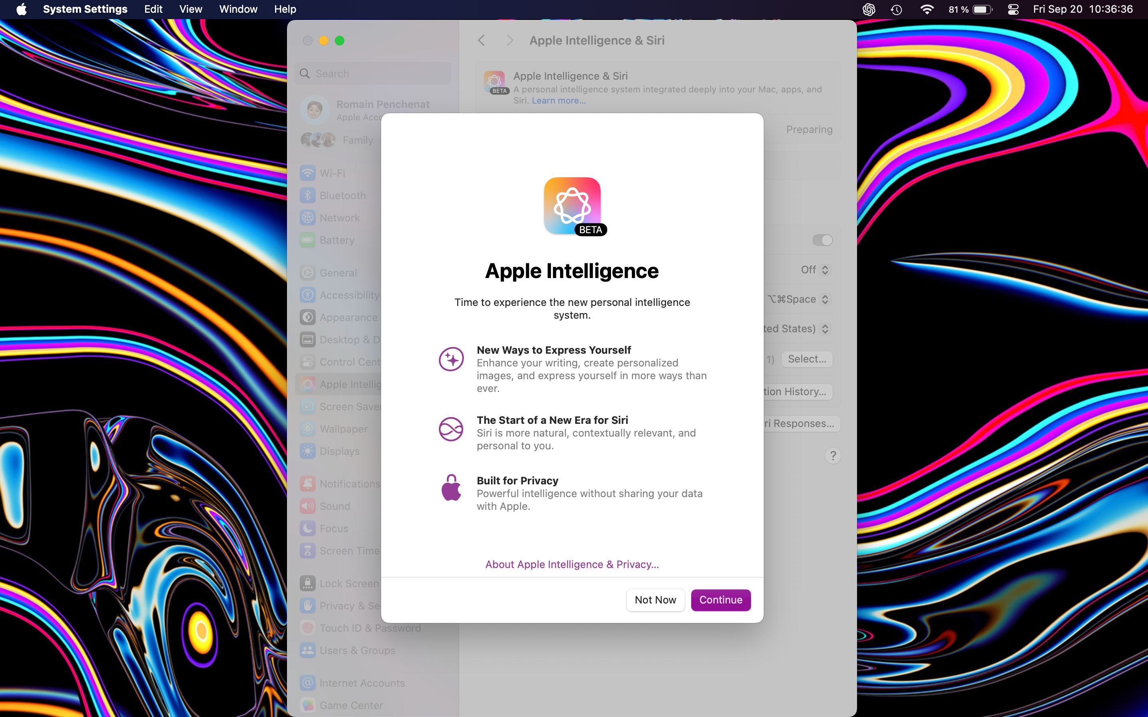Click the date and time in menu bar
Viewport: 1148px width, 717px height.
1083,9
